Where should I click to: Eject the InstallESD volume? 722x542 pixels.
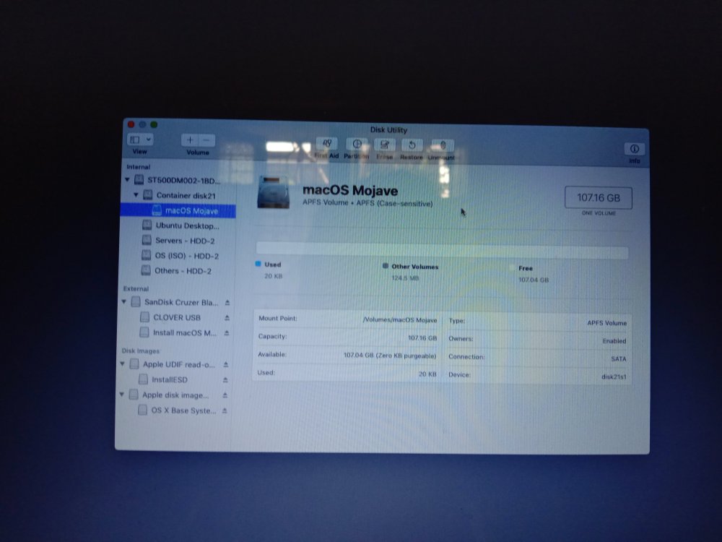click(225, 380)
